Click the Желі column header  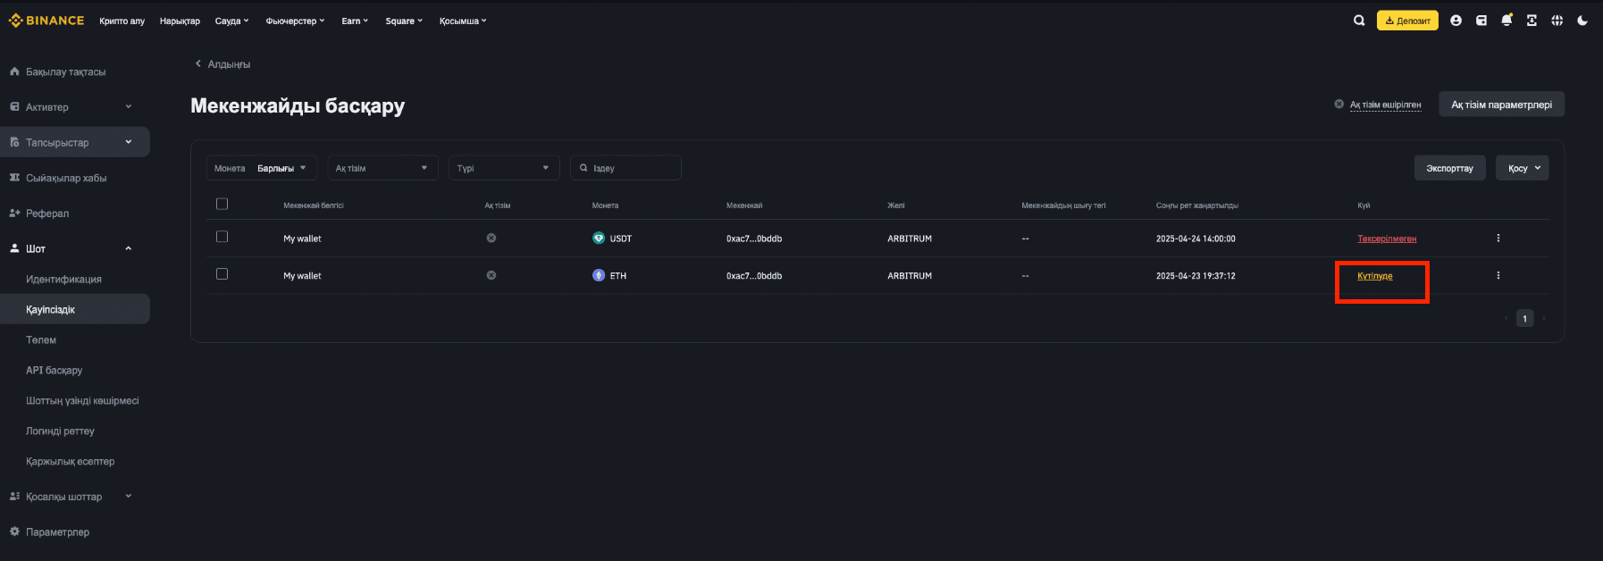[x=896, y=205]
